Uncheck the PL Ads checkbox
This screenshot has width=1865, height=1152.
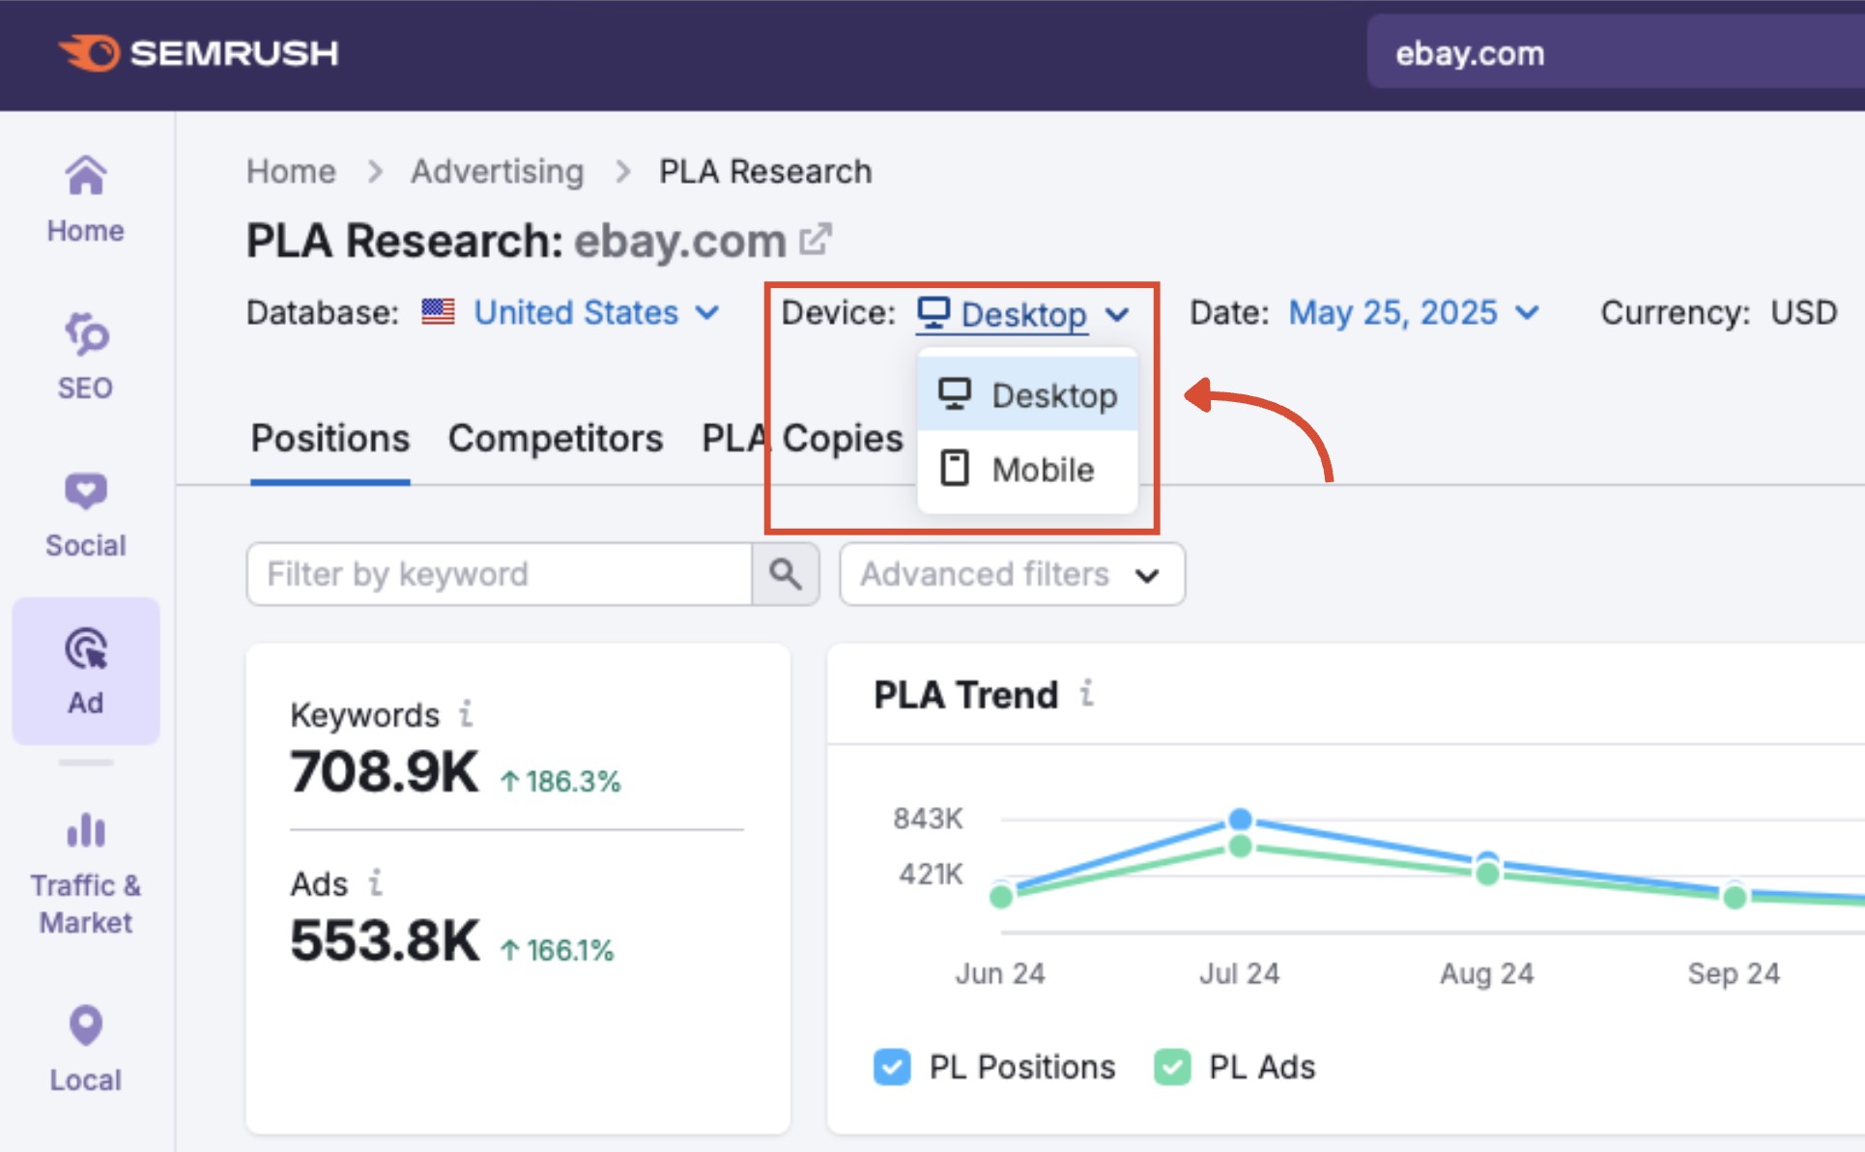pyautogui.click(x=1172, y=1067)
